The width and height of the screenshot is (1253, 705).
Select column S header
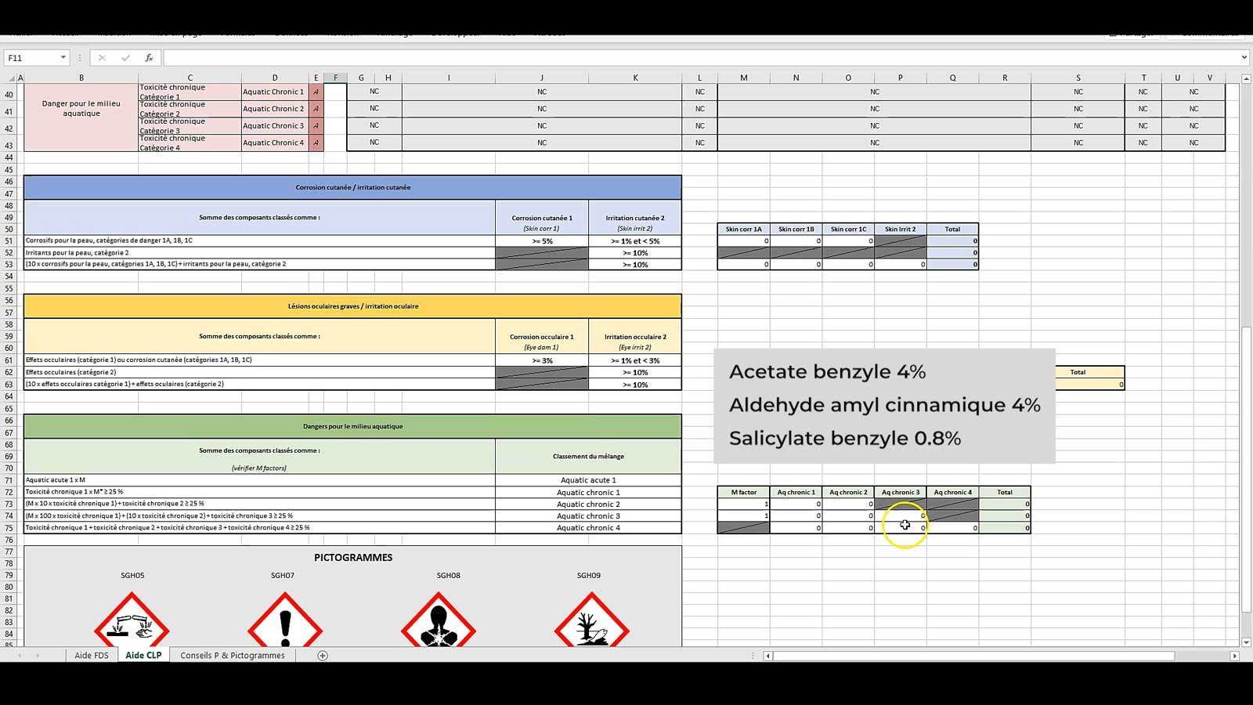(x=1078, y=78)
